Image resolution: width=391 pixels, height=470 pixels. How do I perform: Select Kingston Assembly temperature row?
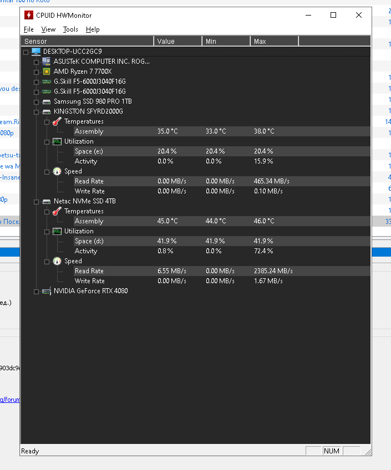point(222,131)
